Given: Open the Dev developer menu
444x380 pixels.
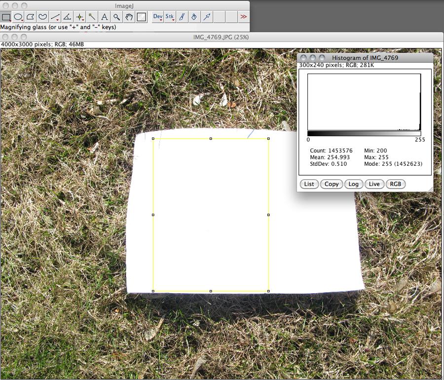Looking at the screenshot, I should [x=158, y=17].
